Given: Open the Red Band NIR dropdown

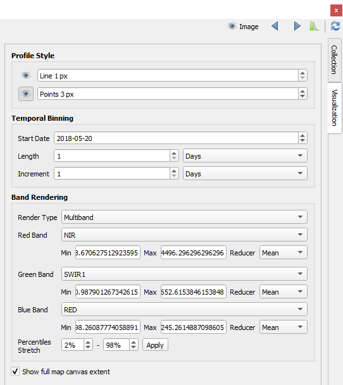Looking at the screenshot, I should pyautogui.click(x=184, y=235).
